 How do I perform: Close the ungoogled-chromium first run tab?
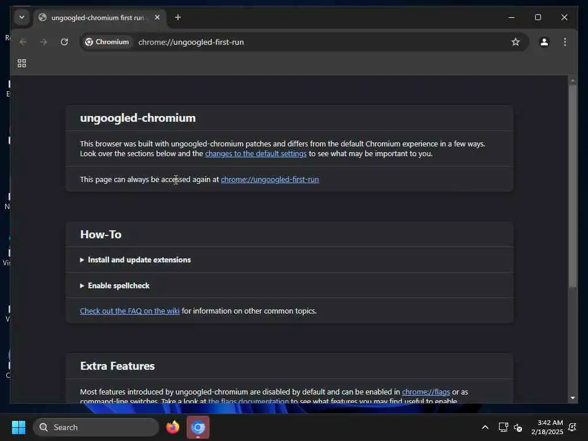[157, 18]
